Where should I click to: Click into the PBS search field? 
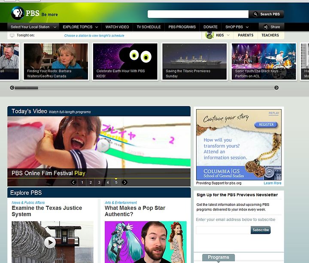(x=198, y=14)
